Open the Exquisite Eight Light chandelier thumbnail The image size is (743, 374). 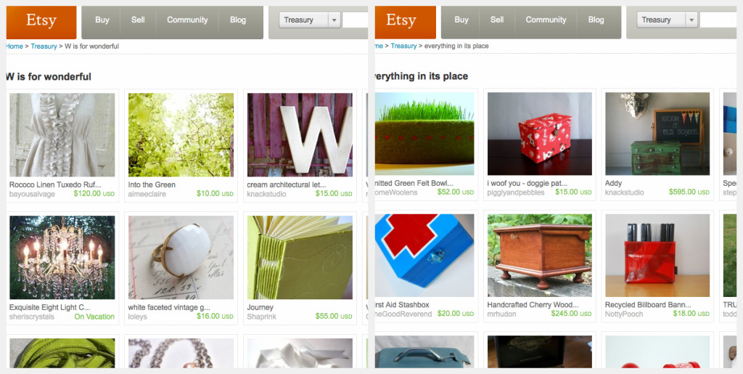62,257
